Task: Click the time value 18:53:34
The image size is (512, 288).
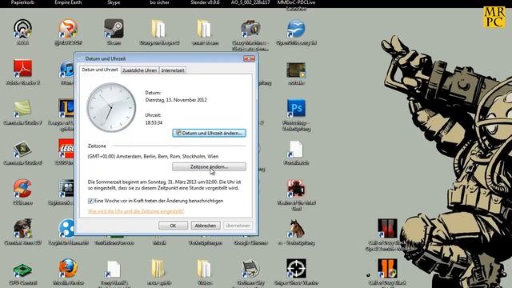Action: 154,122
